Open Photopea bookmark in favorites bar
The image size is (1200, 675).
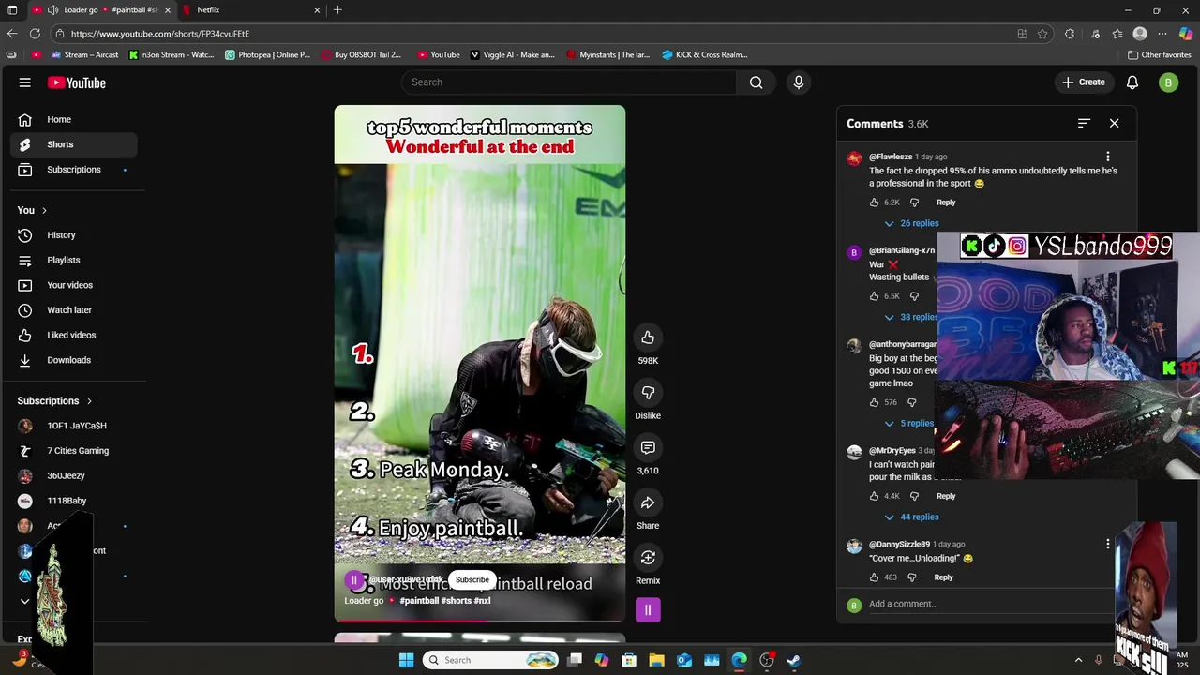click(x=267, y=54)
